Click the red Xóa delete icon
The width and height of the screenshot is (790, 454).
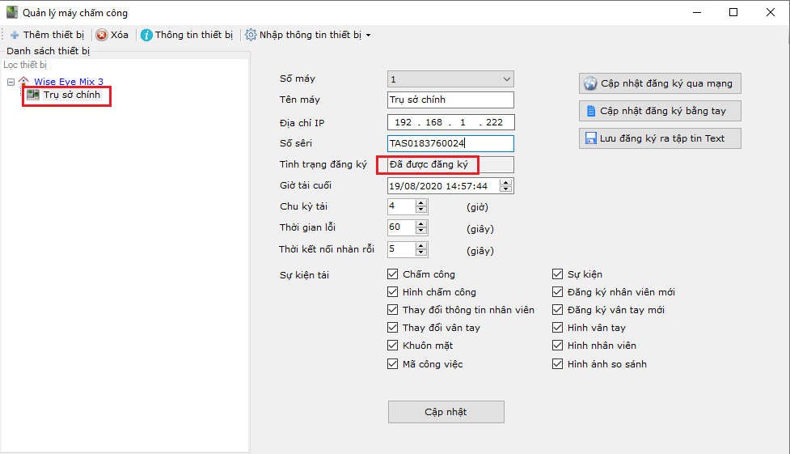[x=102, y=36]
